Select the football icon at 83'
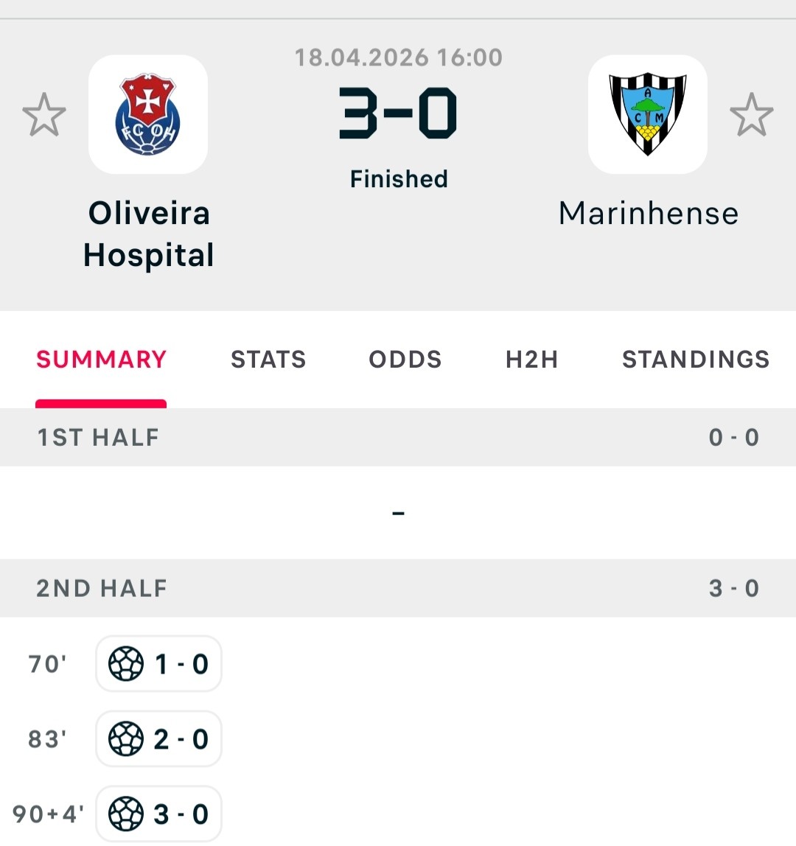This screenshot has height=846, width=796. [x=126, y=738]
